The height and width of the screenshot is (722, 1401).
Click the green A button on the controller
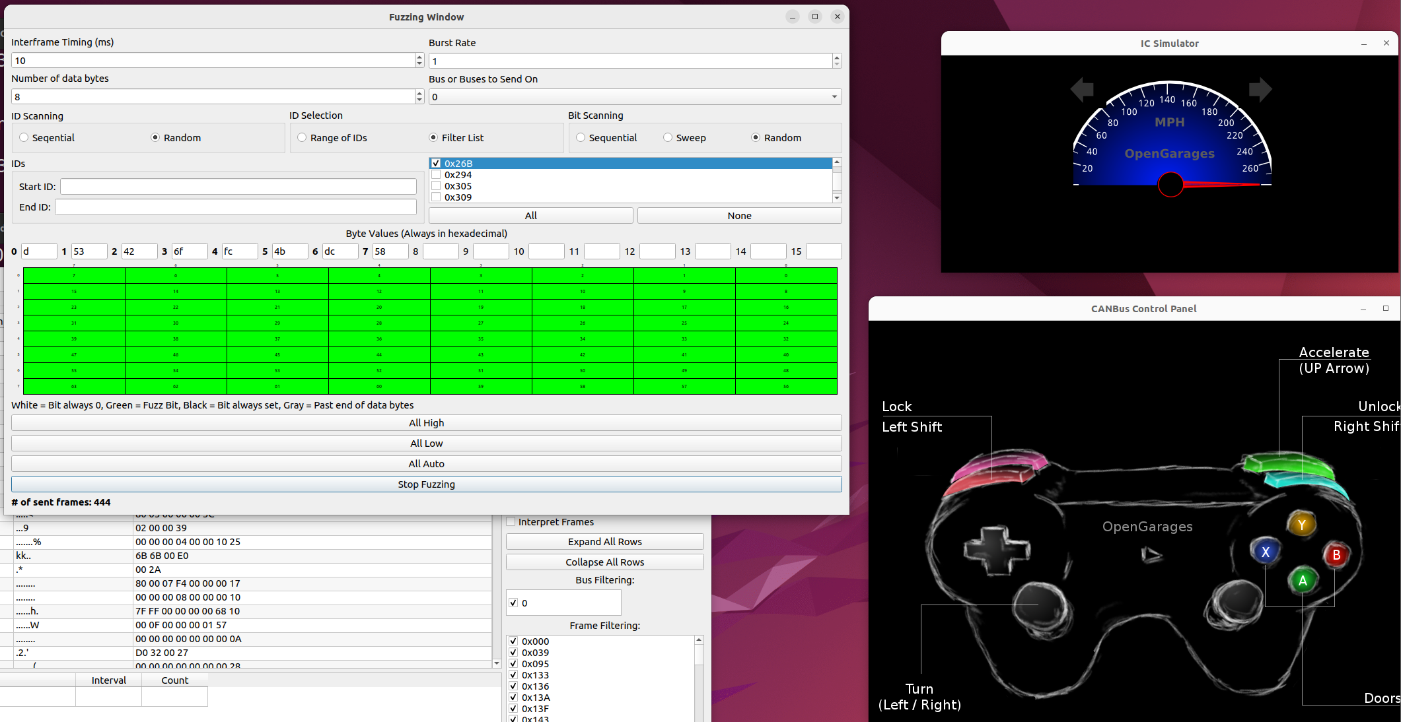1303,581
